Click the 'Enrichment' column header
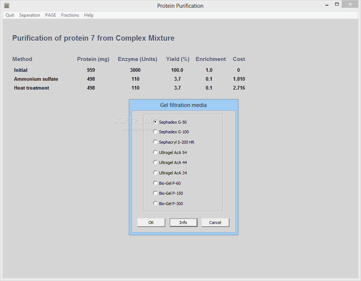The height and width of the screenshot is (281, 361). (211, 59)
